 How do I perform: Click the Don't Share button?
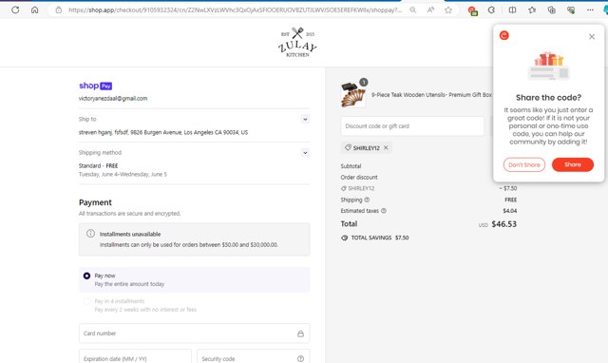coord(524,164)
